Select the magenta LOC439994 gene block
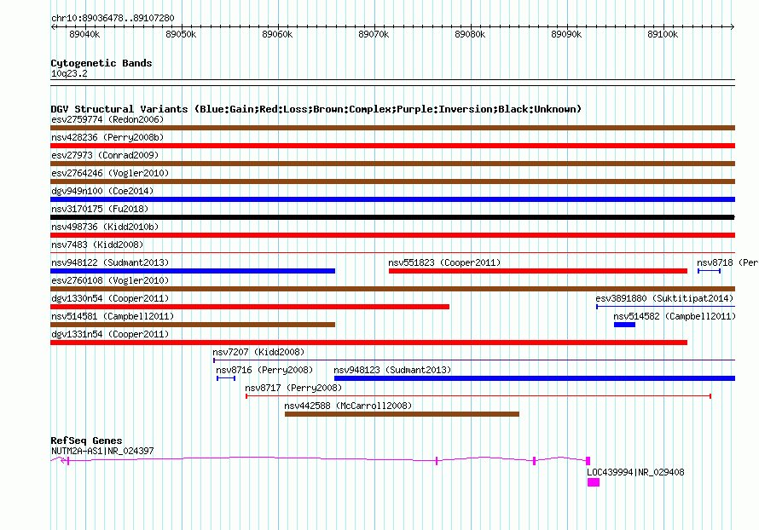Screen dimensions: 759x530 (x=594, y=482)
